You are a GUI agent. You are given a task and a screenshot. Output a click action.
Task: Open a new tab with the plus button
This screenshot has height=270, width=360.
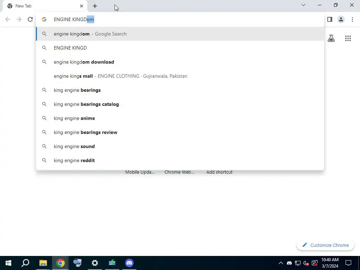(x=95, y=6)
